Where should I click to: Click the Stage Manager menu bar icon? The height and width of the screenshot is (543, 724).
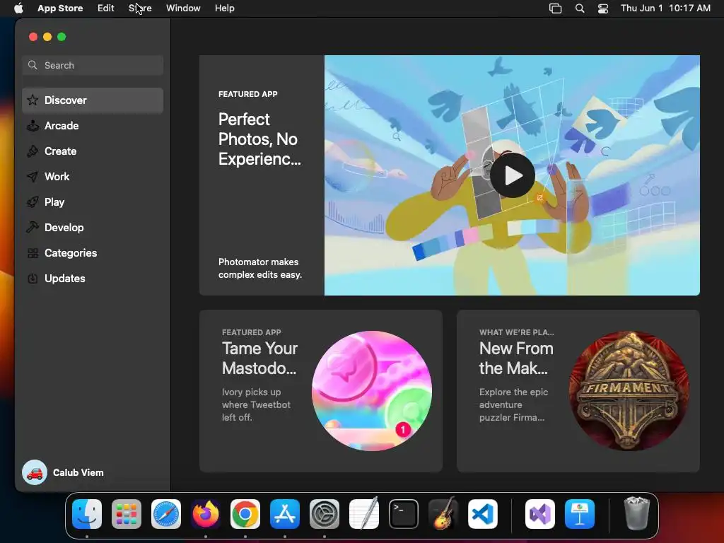pyautogui.click(x=556, y=8)
